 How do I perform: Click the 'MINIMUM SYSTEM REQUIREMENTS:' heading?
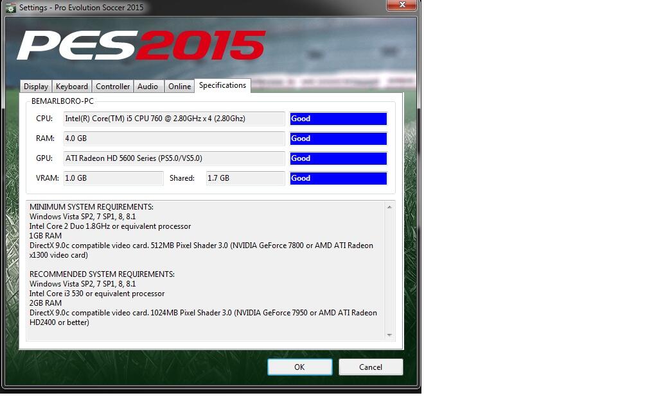91,207
